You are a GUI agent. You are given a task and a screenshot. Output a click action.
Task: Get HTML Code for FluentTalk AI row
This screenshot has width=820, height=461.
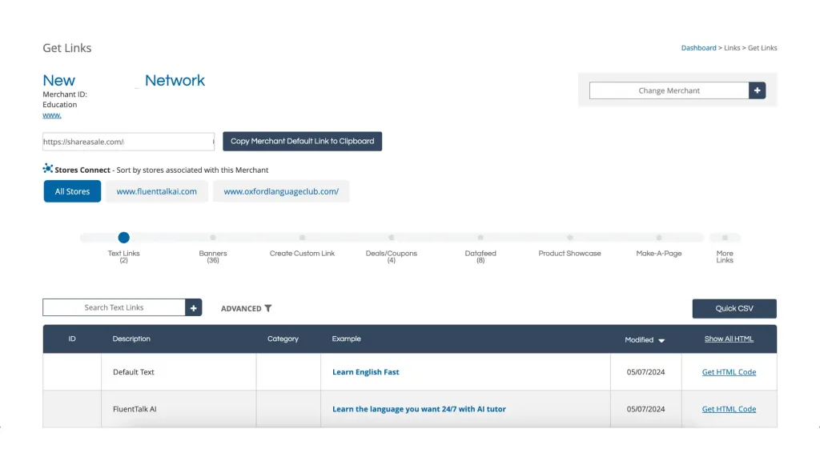[x=729, y=409]
